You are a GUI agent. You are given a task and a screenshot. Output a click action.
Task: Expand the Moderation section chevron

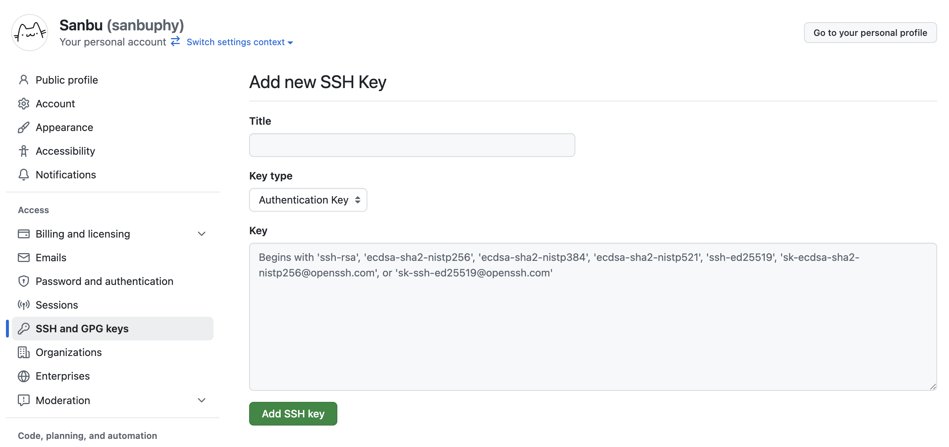click(x=202, y=400)
